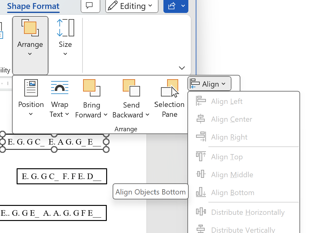Click the Align button to close menu
Viewport: 309px width, 233px height.
[x=209, y=83]
